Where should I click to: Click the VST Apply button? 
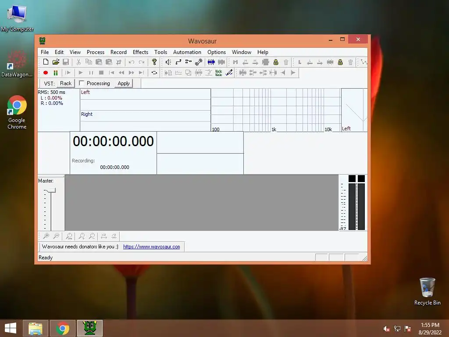coord(123,83)
